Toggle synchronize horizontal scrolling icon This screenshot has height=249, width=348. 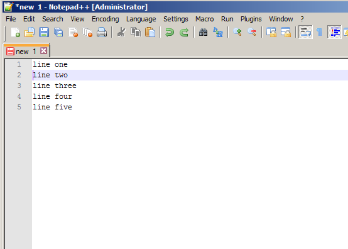coord(286,33)
